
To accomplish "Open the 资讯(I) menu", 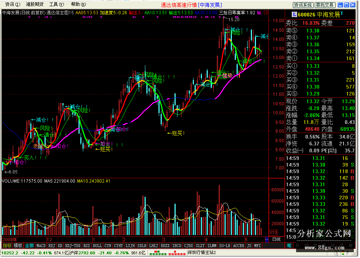I will pyautogui.click(x=13, y=4).
